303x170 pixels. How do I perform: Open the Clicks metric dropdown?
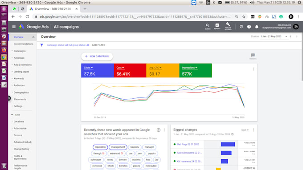click(88, 68)
